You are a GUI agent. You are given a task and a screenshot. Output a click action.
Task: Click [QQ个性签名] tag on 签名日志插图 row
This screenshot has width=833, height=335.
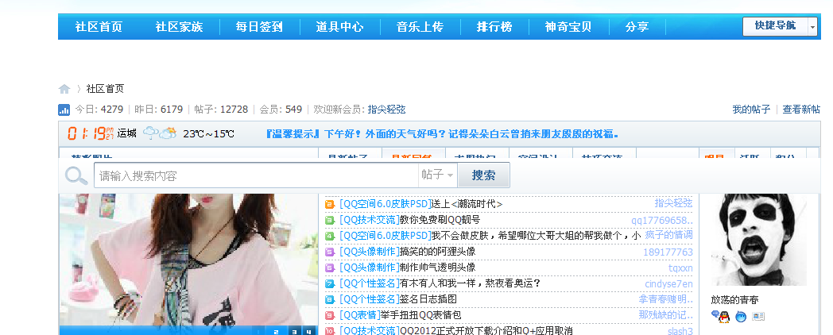click(370, 299)
